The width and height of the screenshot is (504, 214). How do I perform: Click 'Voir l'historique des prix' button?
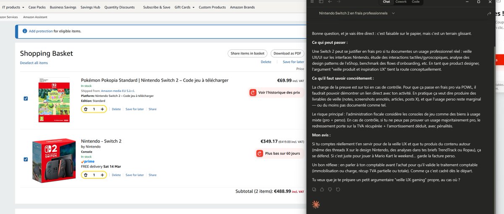click(276, 93)
